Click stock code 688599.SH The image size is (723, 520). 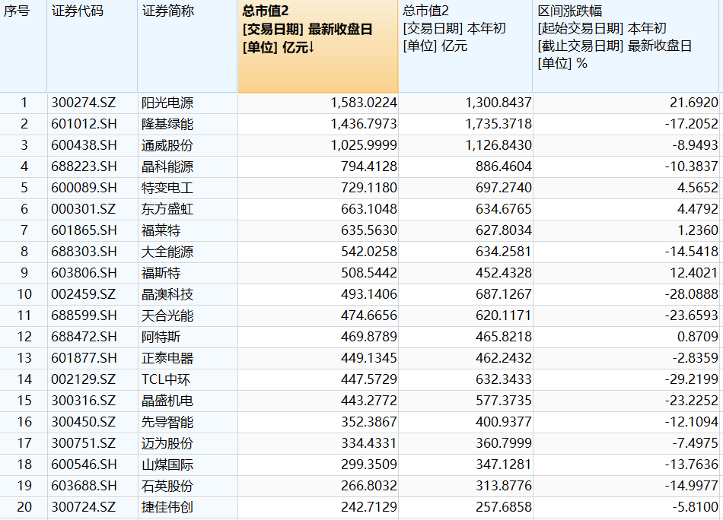pos(84,315)
